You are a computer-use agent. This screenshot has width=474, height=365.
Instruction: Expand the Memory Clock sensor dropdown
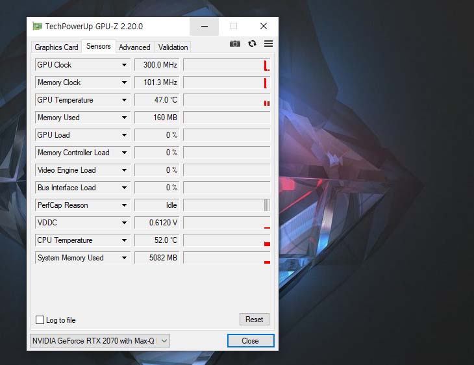(124, 82)
